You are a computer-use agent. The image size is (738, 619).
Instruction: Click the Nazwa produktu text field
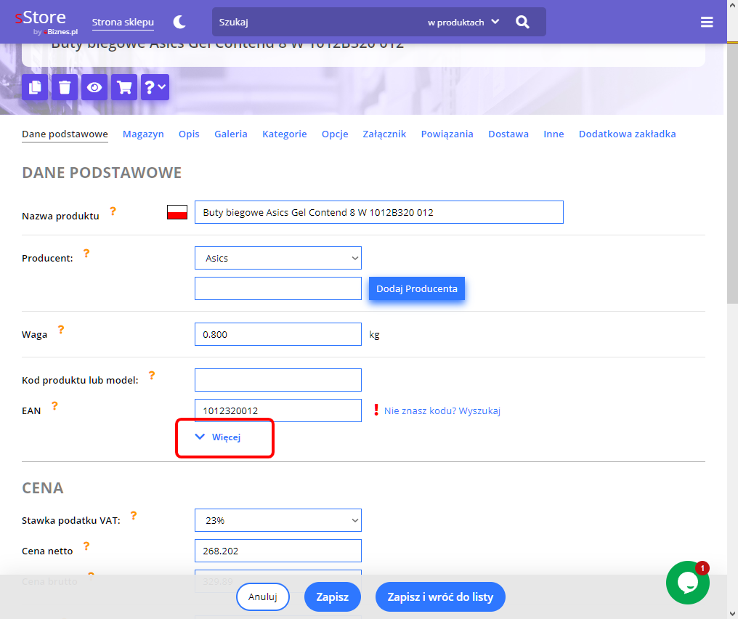(379, 212)
